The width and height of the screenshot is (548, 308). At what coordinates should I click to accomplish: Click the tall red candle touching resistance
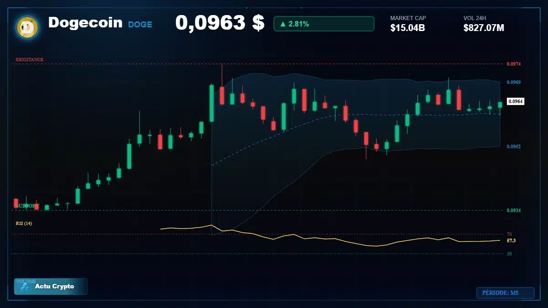[222, 95]
